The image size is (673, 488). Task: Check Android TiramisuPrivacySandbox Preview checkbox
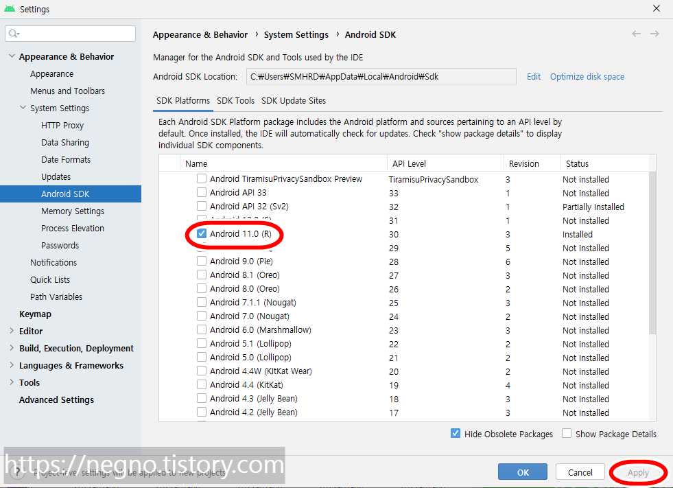pyautogui.click(x=201, y=178)
